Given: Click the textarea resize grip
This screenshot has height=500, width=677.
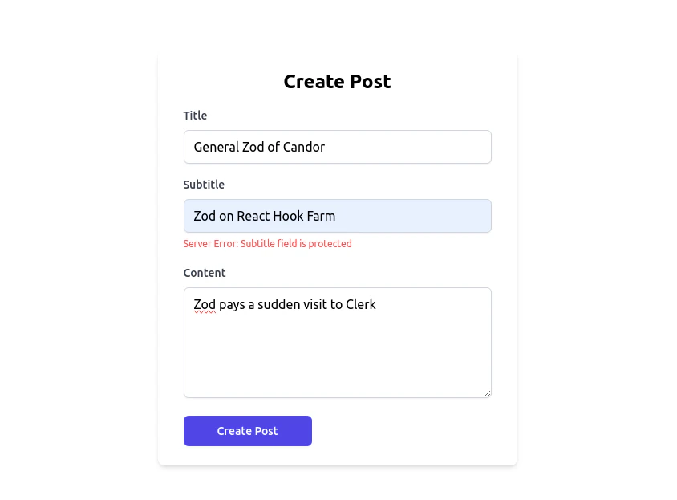Looking at the screenshot, I should coord(488,393).
